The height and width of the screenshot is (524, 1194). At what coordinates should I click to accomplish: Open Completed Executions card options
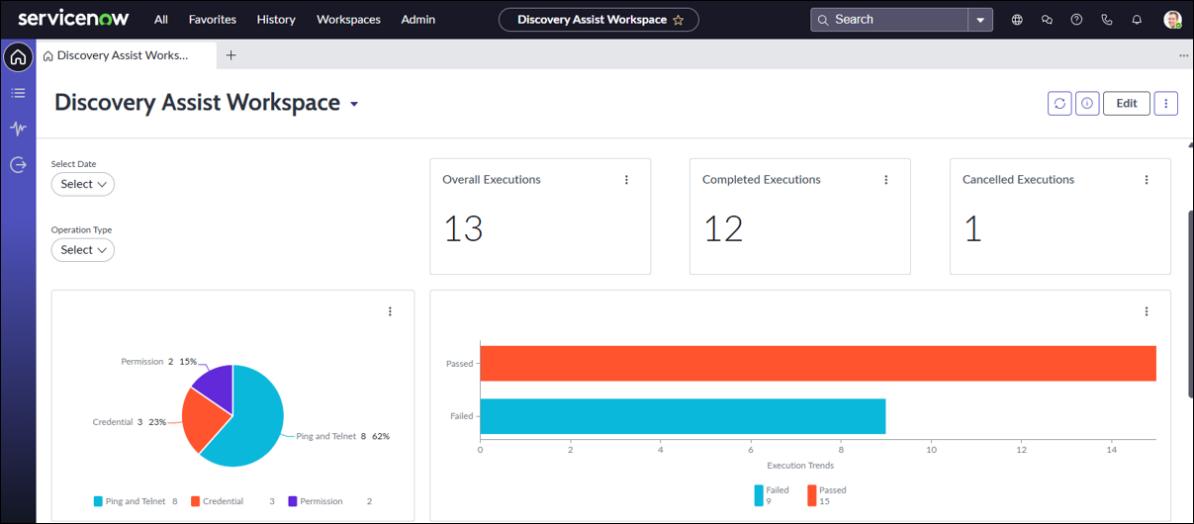pos(886,180)
